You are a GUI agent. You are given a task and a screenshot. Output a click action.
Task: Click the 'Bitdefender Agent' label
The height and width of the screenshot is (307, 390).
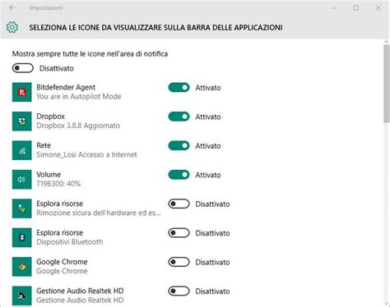tap(66, 87)
